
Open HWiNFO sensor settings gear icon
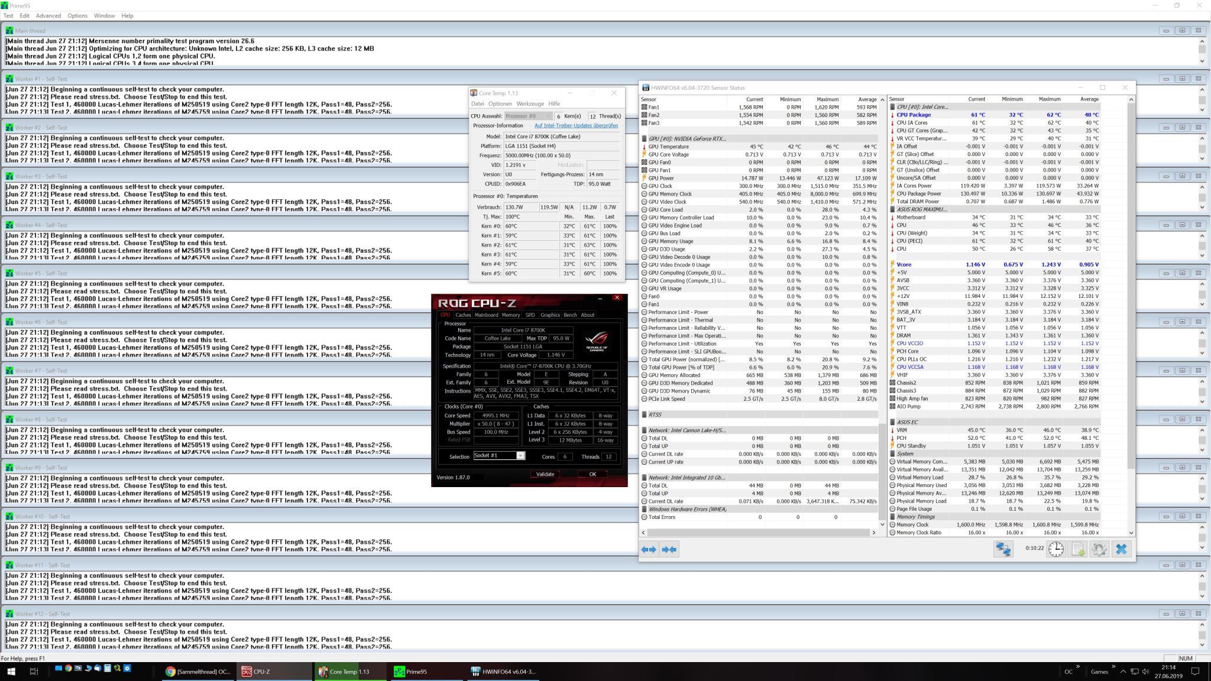1099,549
